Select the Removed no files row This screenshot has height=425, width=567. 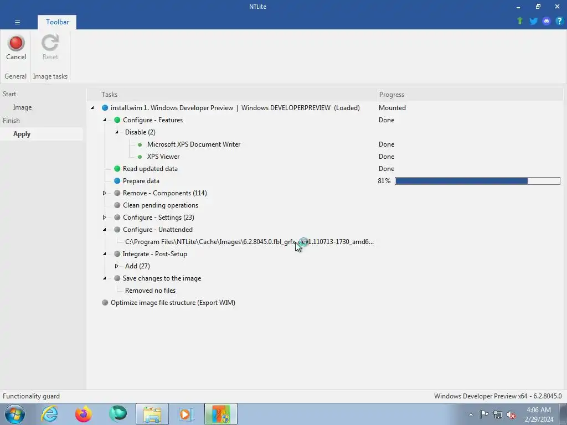point(150,290)
